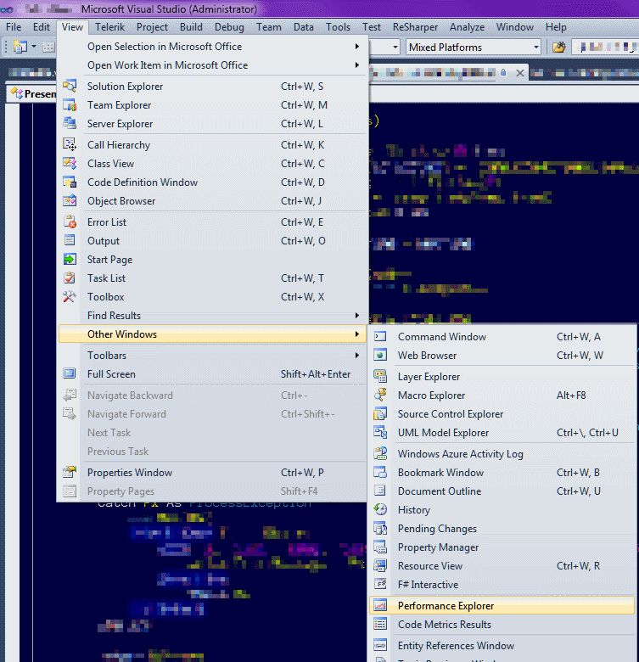Viewport: 639px width, 662px height.
Task: Open the Telerik menu
Action: click(x=109, y=27)
